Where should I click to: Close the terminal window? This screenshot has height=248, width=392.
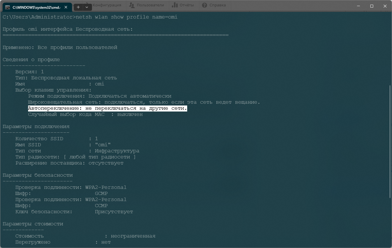(x=385, y=6)
